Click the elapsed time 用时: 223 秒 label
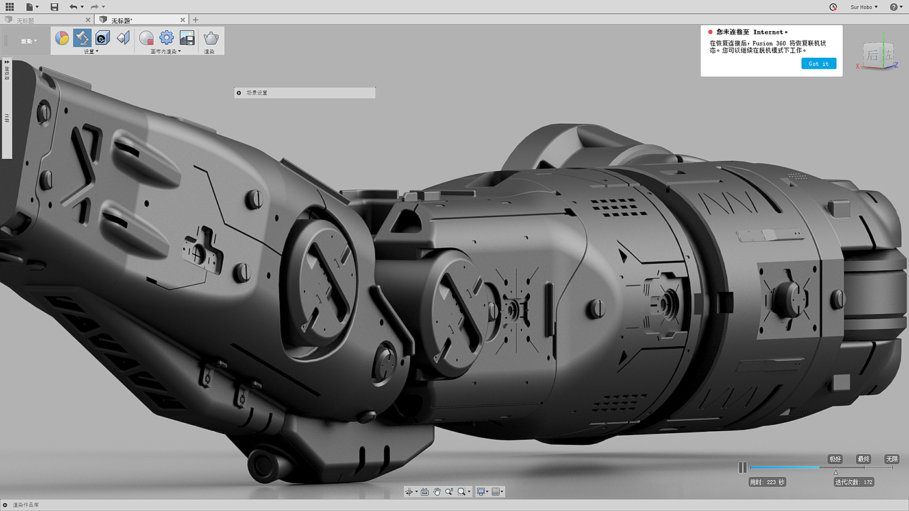This screenshot has height=511, width=909. (767, 482)
